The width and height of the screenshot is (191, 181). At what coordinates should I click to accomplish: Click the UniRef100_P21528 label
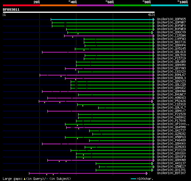point(171,114)
